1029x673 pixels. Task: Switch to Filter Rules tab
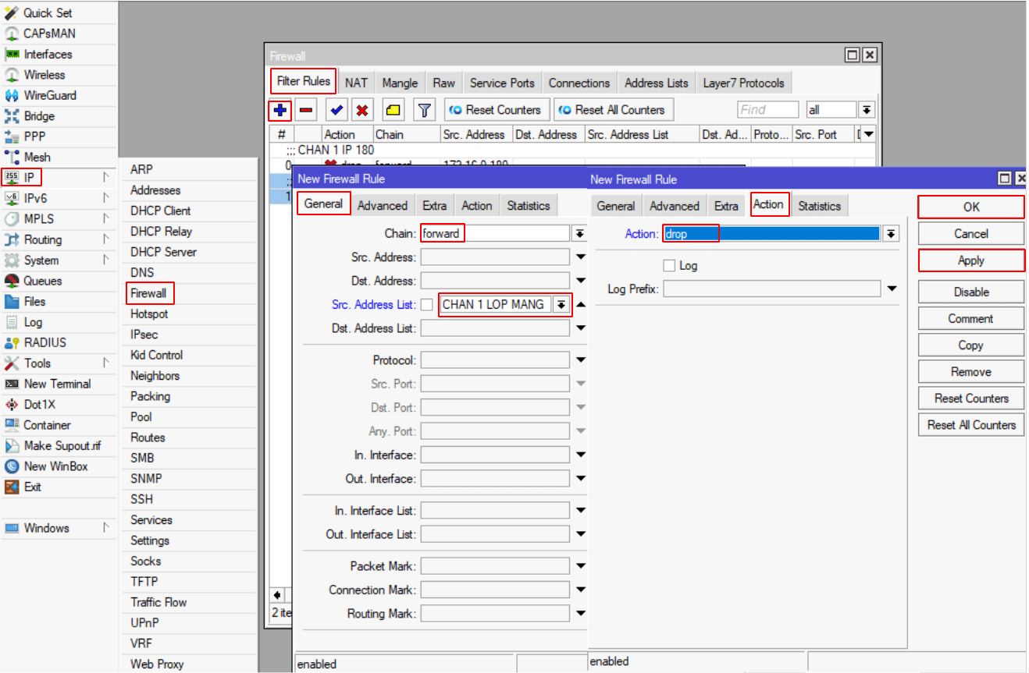[304, 81]
